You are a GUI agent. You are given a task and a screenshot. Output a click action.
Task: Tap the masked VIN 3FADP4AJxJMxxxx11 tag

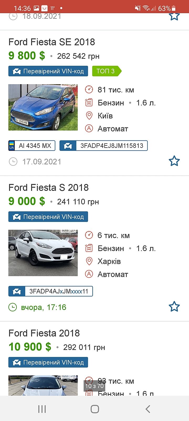tap(51, 291)
